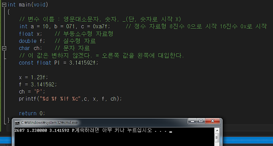Collapse the fold marker beside char ch
The image size is (273, 146).
(4, 48)
